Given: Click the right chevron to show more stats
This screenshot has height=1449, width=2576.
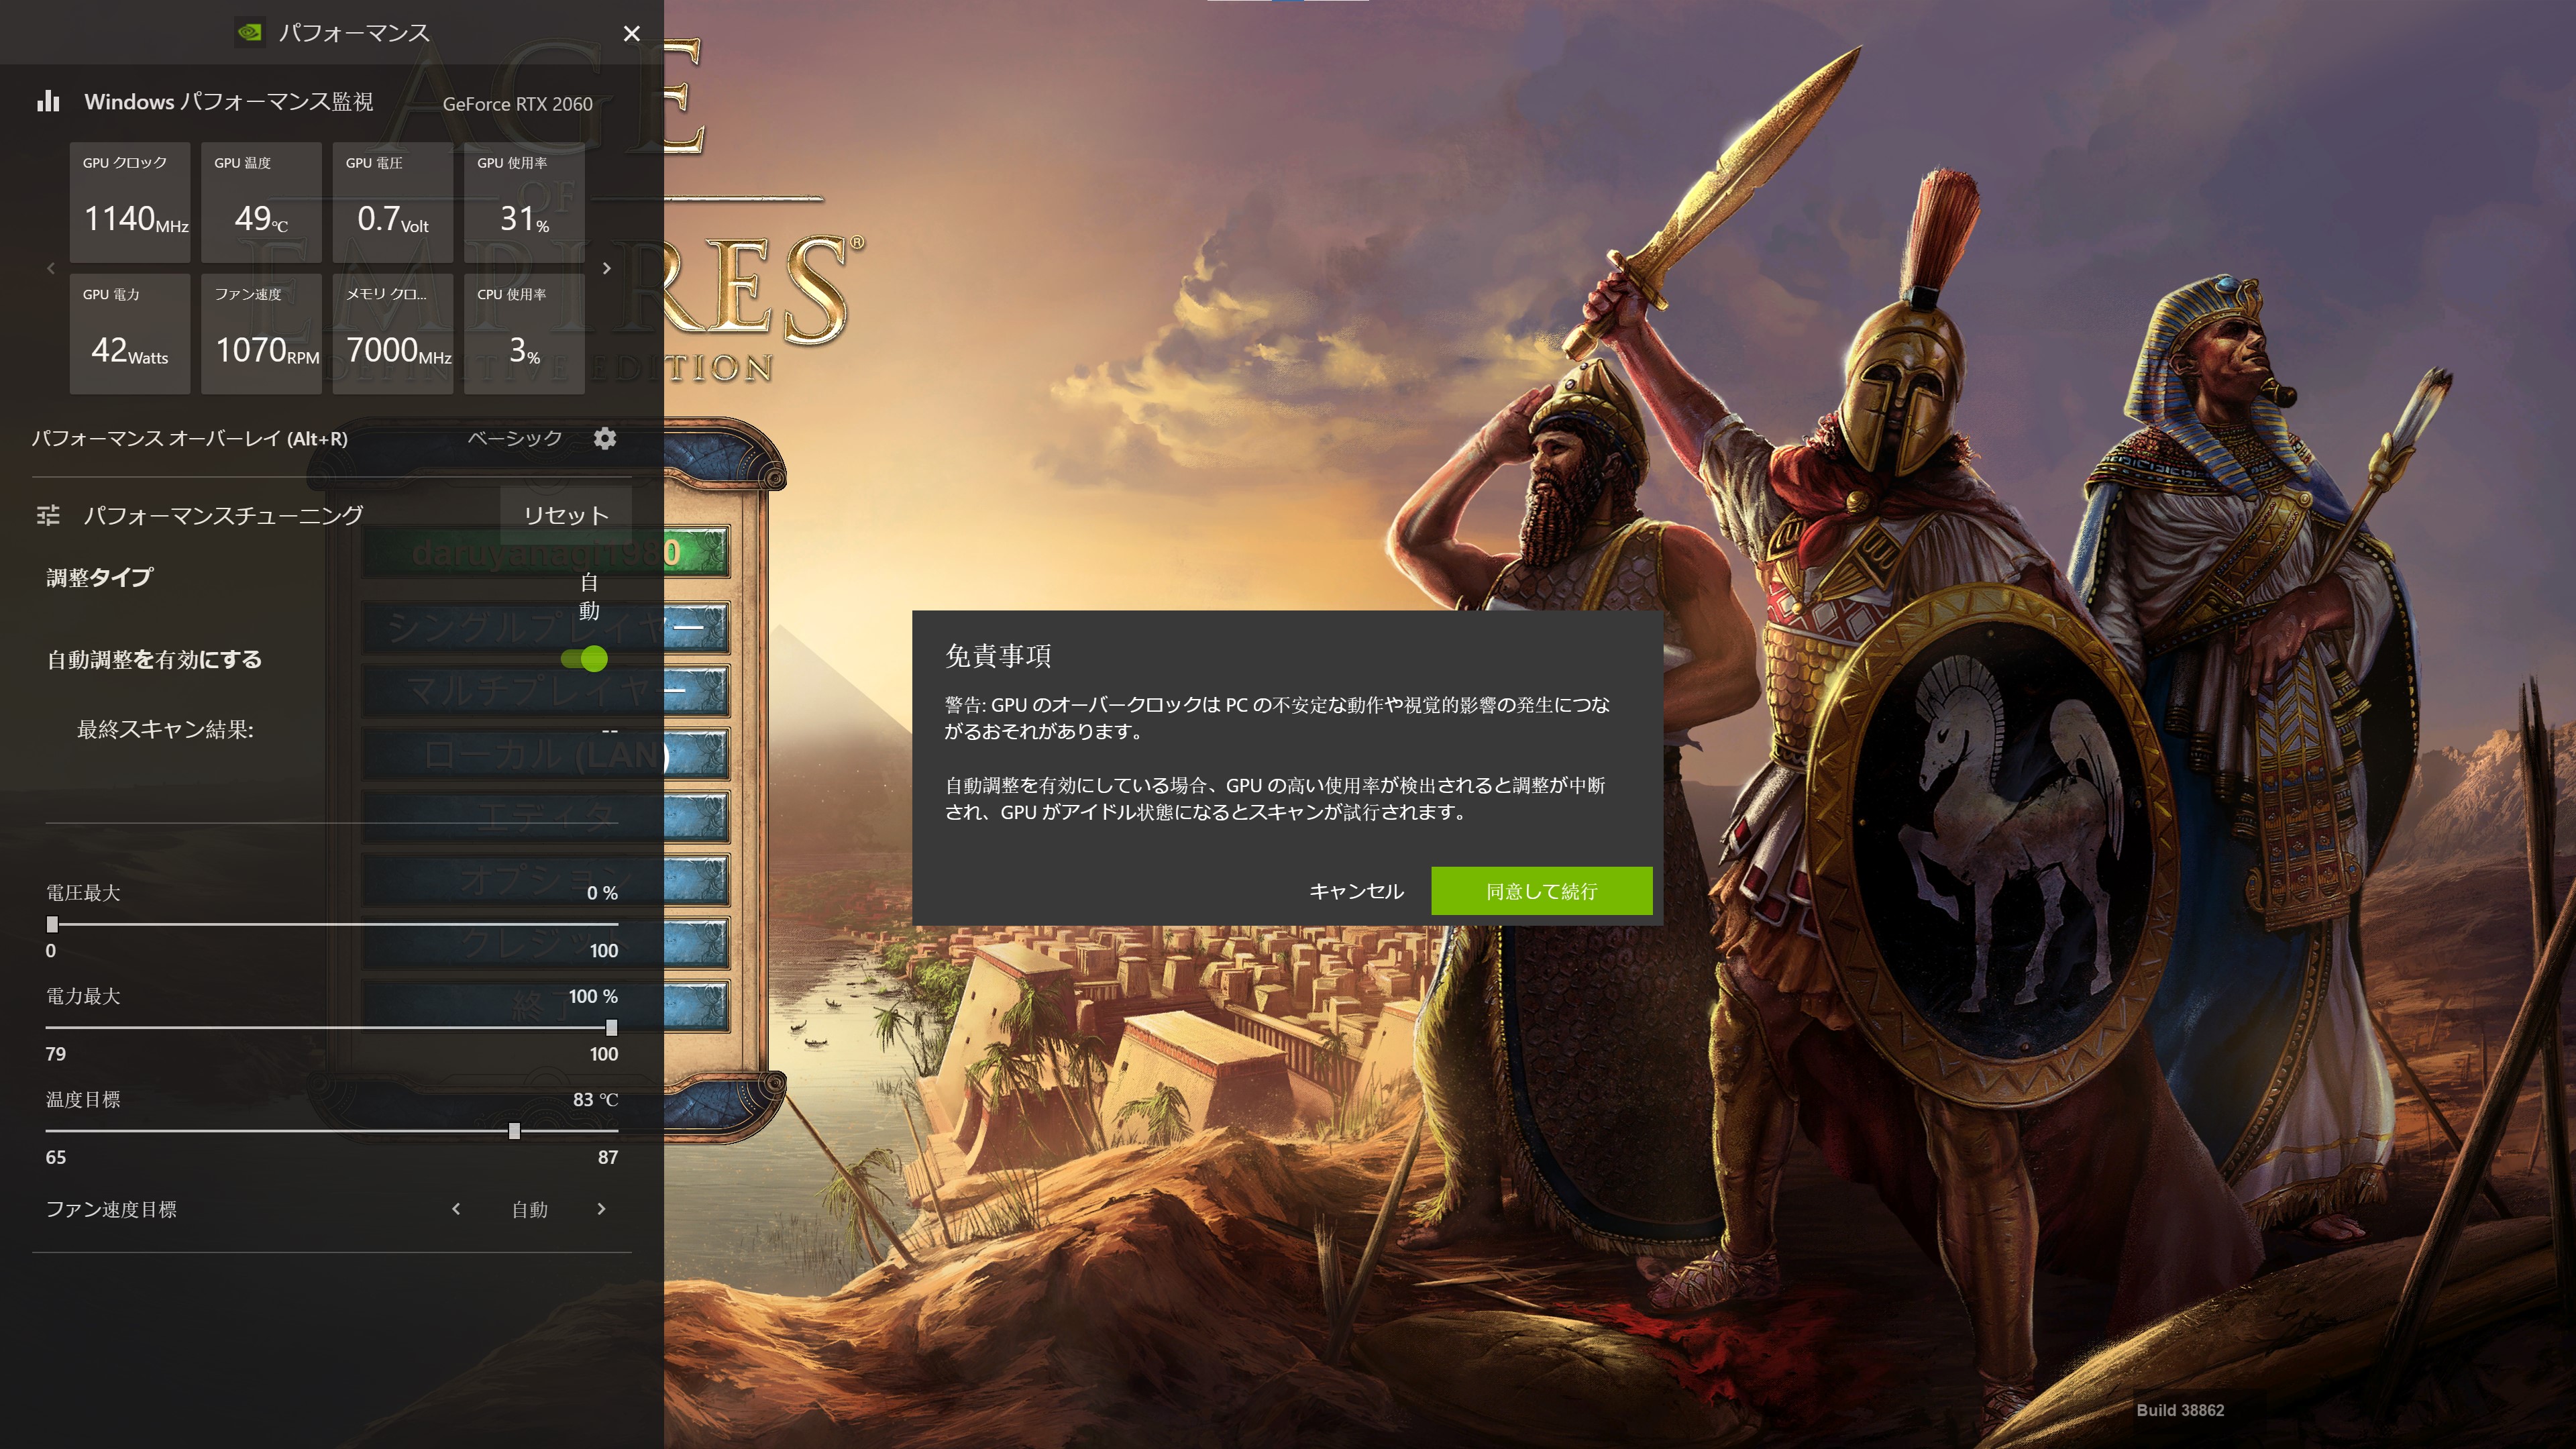Looking at the screenshot, I should pos(607,268).
